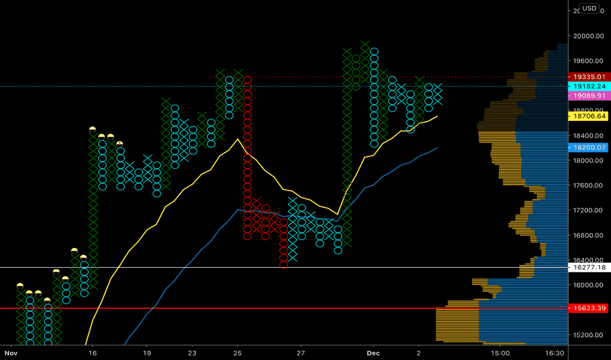Viewport: 611px width, 360px height.
Task: Select the white 16277.18 price label
Action: coord(589,267)
